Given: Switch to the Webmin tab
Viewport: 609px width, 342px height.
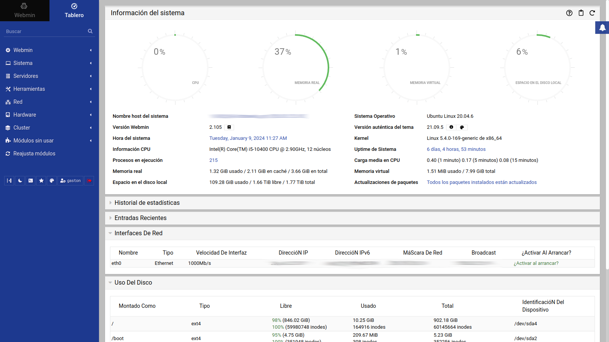Looking at the screenshot, I should [x=25, y=11].
